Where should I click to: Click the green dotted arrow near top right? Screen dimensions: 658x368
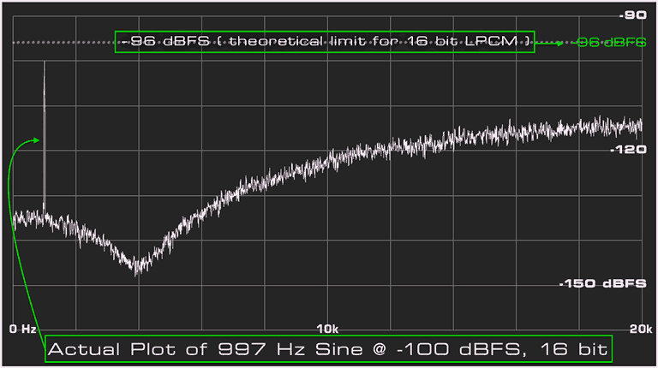(x=553, y=42)
